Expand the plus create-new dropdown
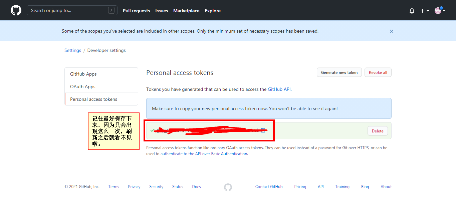The image size is (456, 208). tap(425, 11)
